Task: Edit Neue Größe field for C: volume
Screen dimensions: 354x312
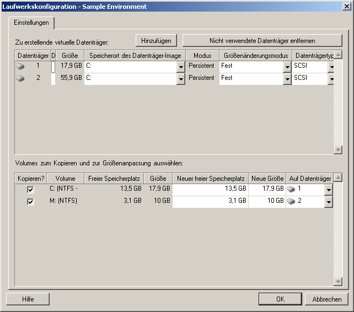Action: click(267, 189)
